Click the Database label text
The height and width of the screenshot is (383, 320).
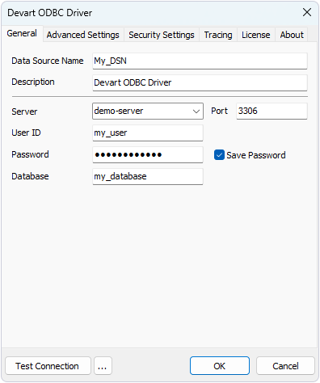30,176
